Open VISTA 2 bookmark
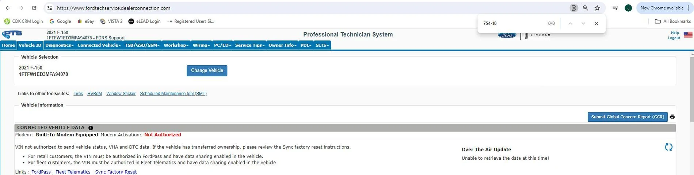The image size is (694, 175). [x=111, y=22]
